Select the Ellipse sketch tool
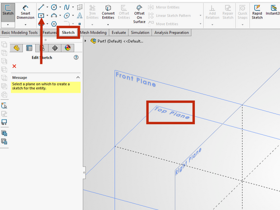This screenshot has height=210, width=280. [x=67, y=16]
